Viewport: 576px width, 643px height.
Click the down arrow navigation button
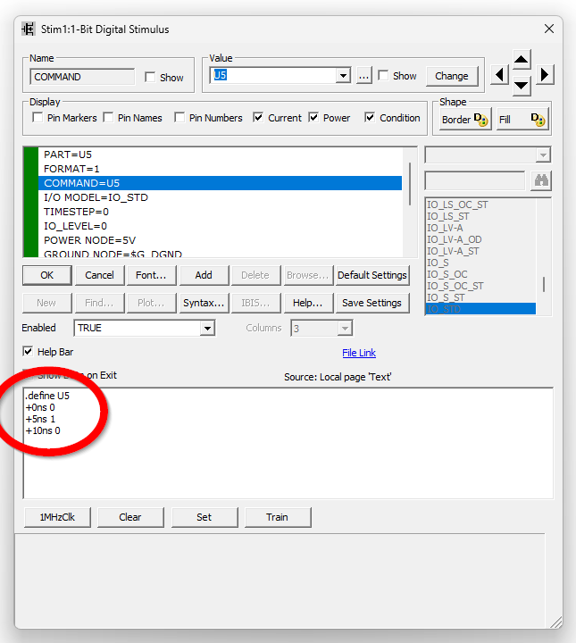point(522,86)
